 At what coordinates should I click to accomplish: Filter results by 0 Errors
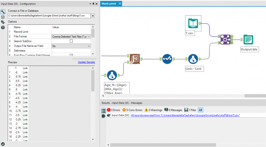114,110
